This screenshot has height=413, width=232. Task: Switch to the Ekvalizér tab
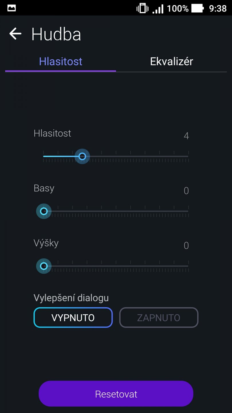[x=171, y=61]
